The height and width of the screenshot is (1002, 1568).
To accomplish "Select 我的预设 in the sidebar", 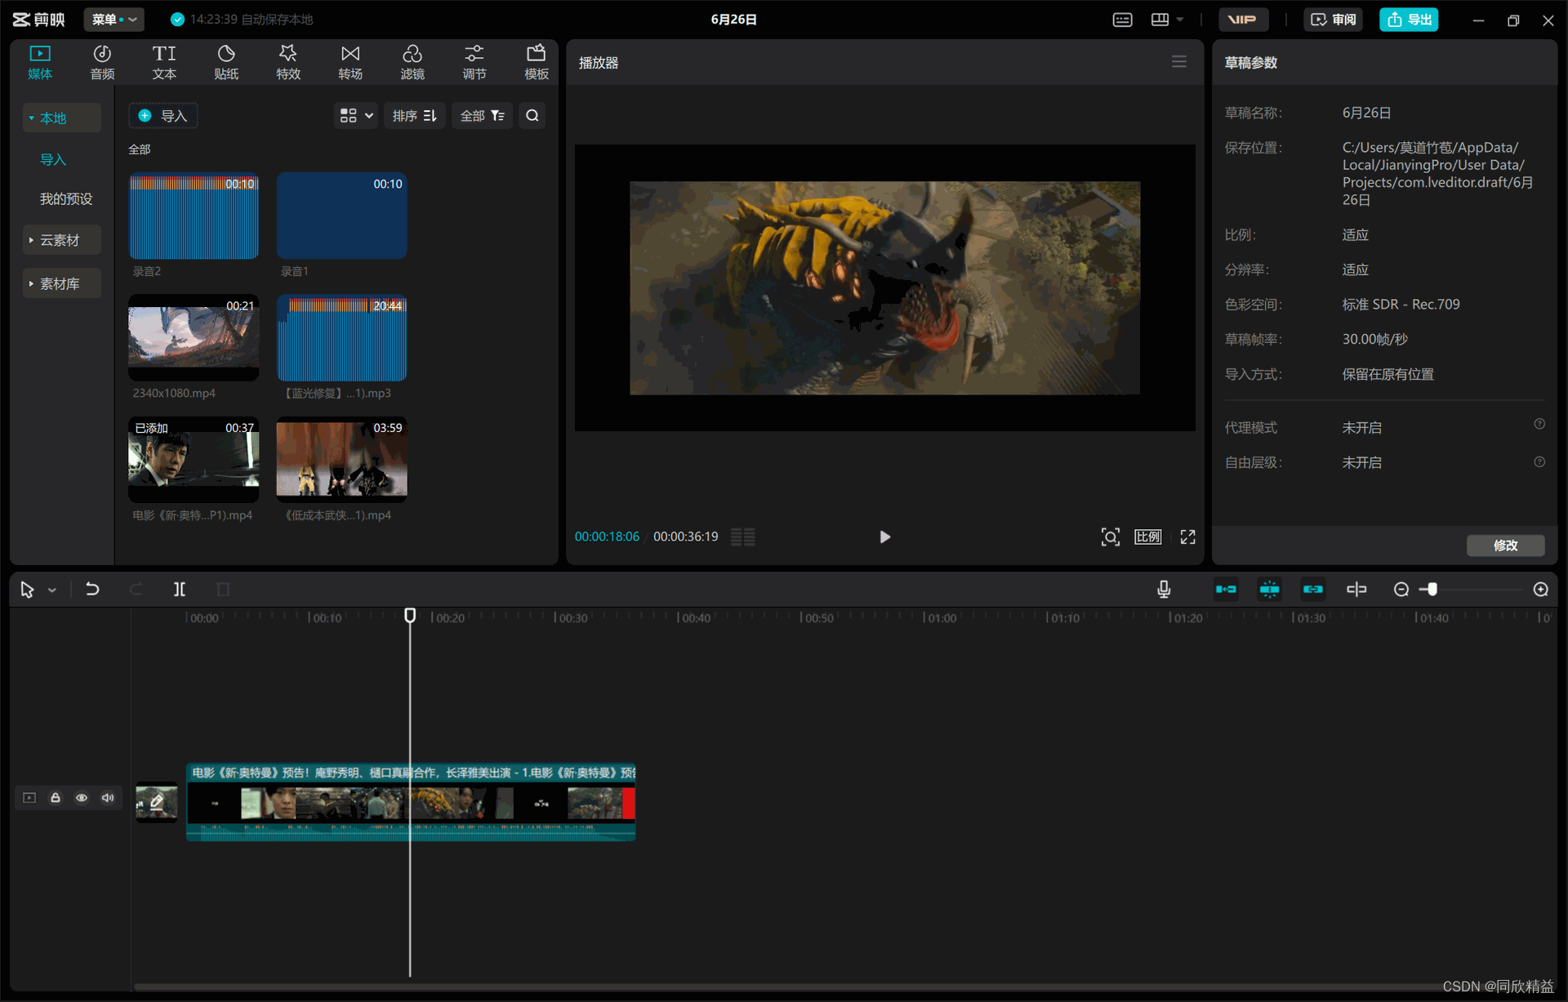I will click(66, 198).
